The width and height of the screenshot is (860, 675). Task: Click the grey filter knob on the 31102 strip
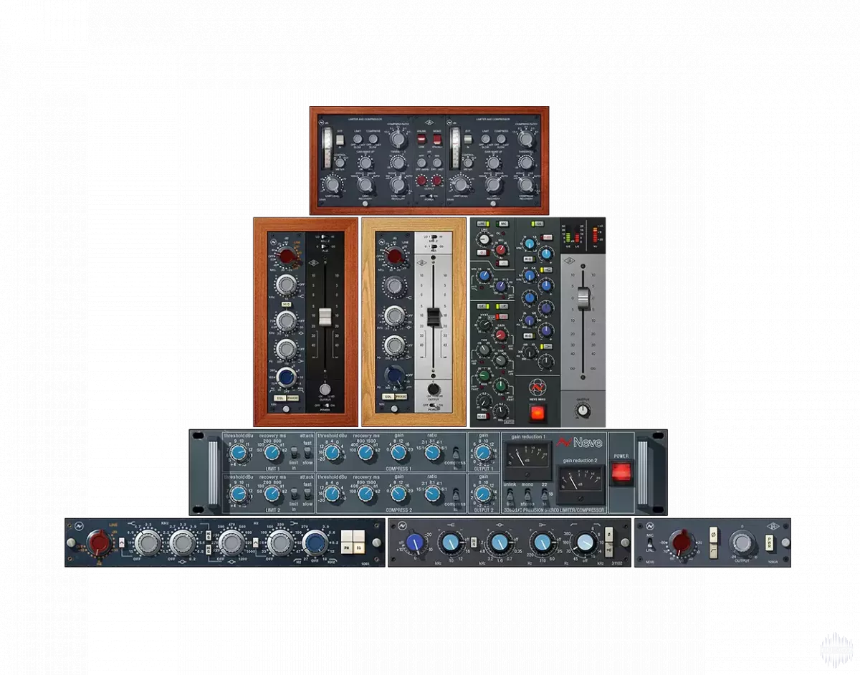point(586,542)
